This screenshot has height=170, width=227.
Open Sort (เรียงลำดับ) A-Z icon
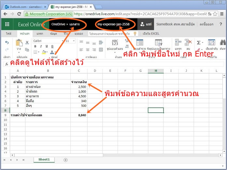211,42
